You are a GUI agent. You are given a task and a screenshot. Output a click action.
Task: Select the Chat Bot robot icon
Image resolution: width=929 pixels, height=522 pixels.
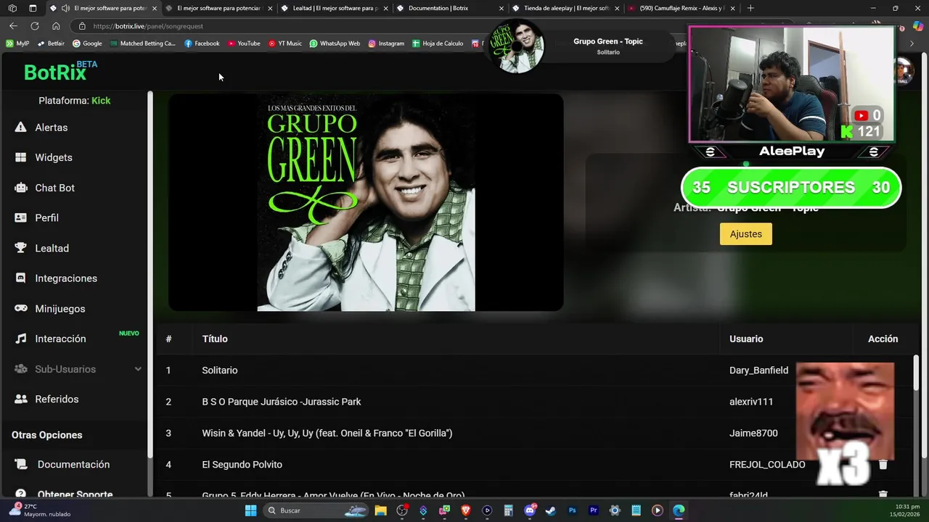click(20, 188)
